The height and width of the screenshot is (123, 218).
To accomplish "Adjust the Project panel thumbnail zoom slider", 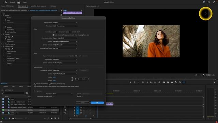I will (19, 119).
